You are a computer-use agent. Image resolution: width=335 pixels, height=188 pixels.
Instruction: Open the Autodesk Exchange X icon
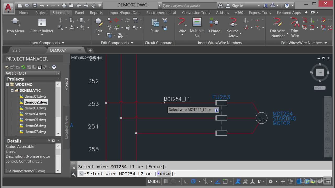(x=265, y=5)
